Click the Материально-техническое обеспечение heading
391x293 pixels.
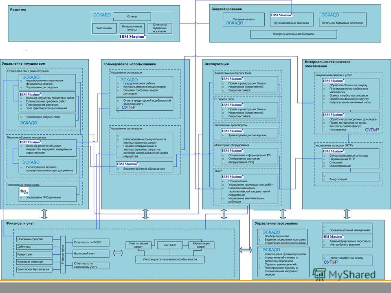[x=327, y=64]
